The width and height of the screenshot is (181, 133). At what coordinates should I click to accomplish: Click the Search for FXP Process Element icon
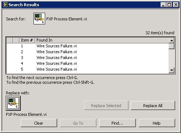pos(39,19)
